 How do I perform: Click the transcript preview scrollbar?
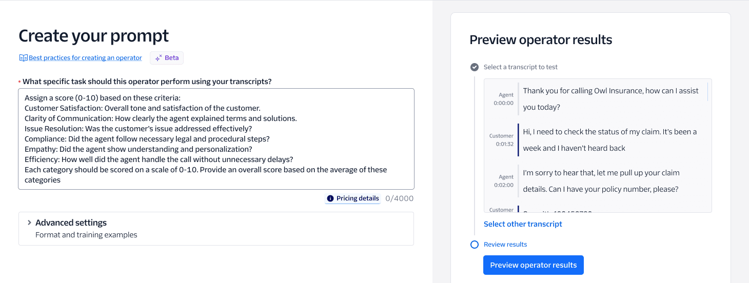point(708,92)
